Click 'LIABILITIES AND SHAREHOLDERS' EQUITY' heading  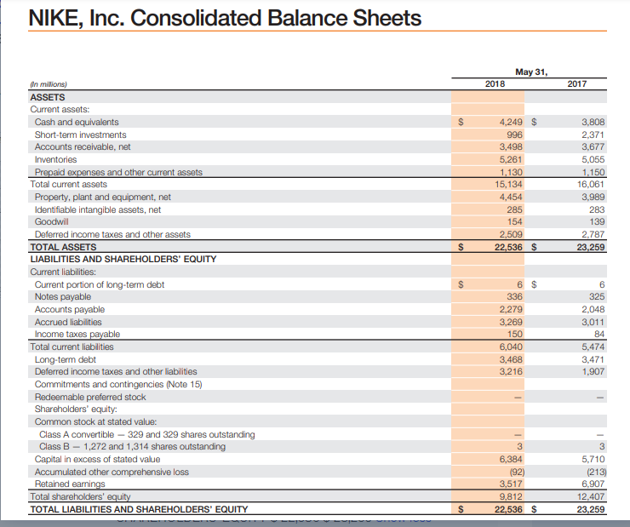pyautogui.click(x=123, y=259)
